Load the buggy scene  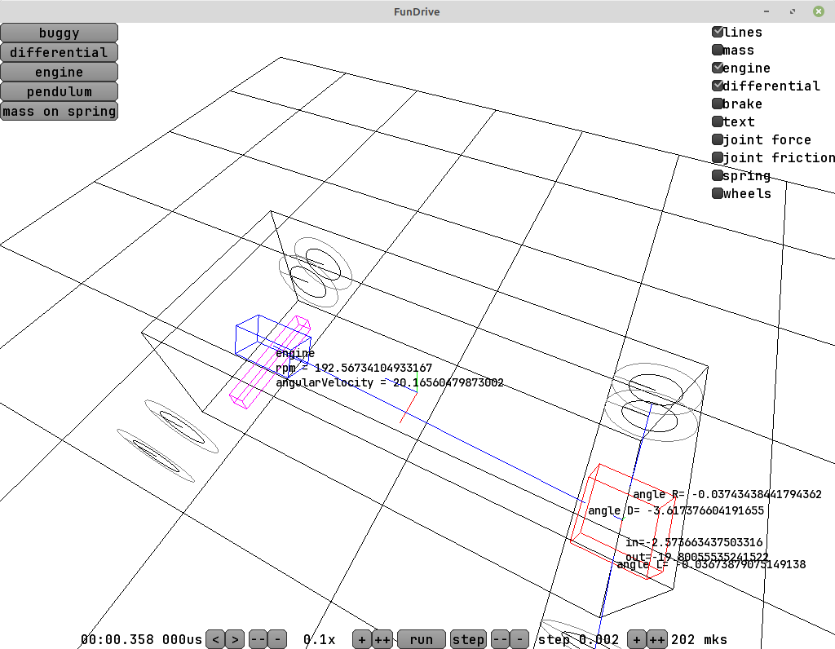[59, 33]
